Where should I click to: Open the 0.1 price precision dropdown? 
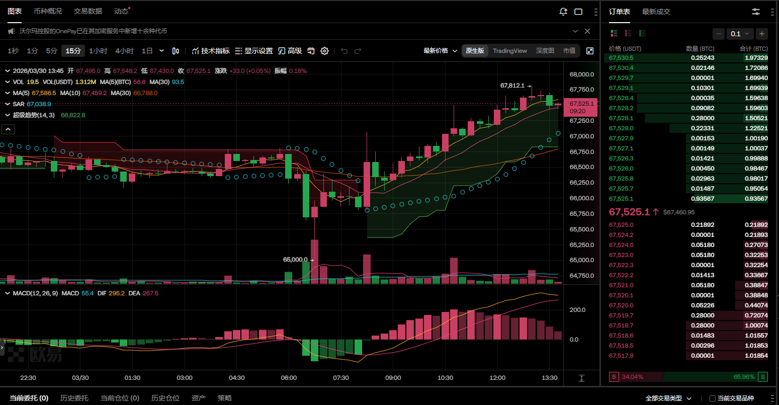pyautogui.click(x=739, y=34)
